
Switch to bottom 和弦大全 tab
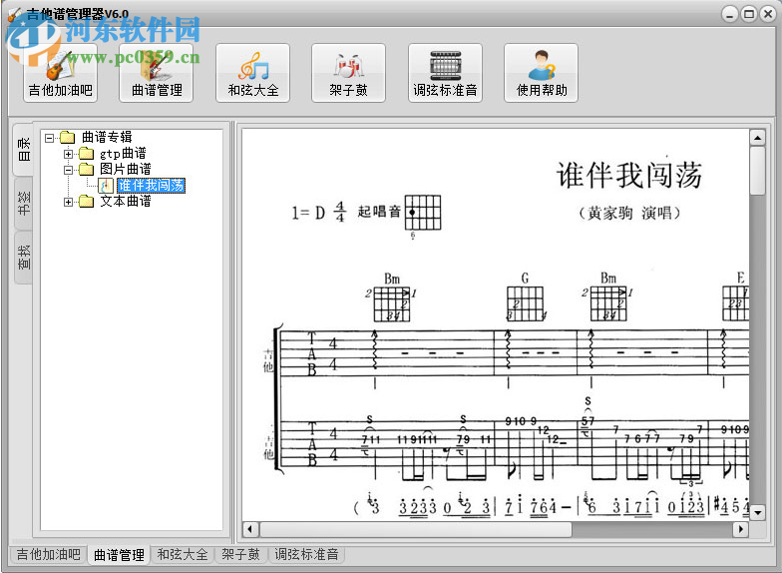tap(183, 555)
